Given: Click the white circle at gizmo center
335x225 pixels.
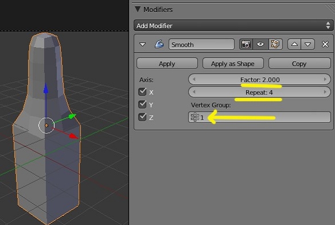Looking at the screenshot, I should 46,125.
